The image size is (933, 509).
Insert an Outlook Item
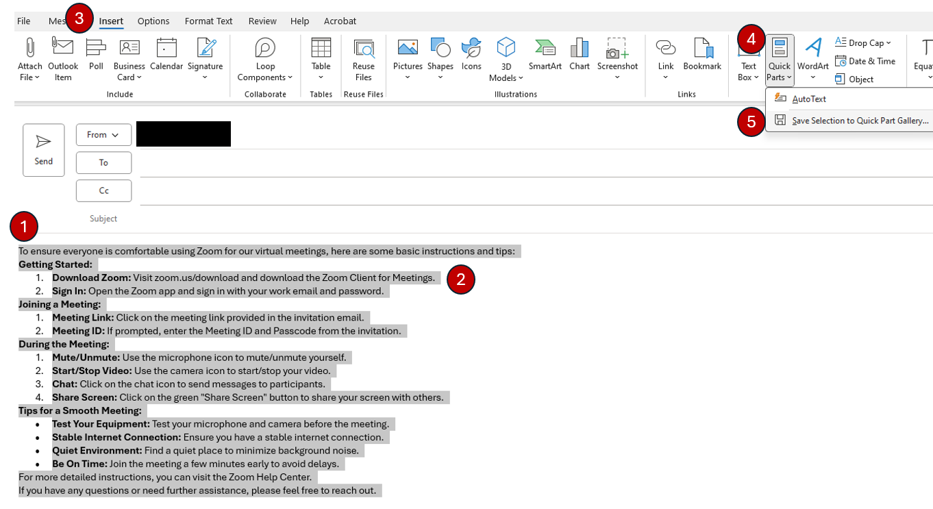[63, 59]
